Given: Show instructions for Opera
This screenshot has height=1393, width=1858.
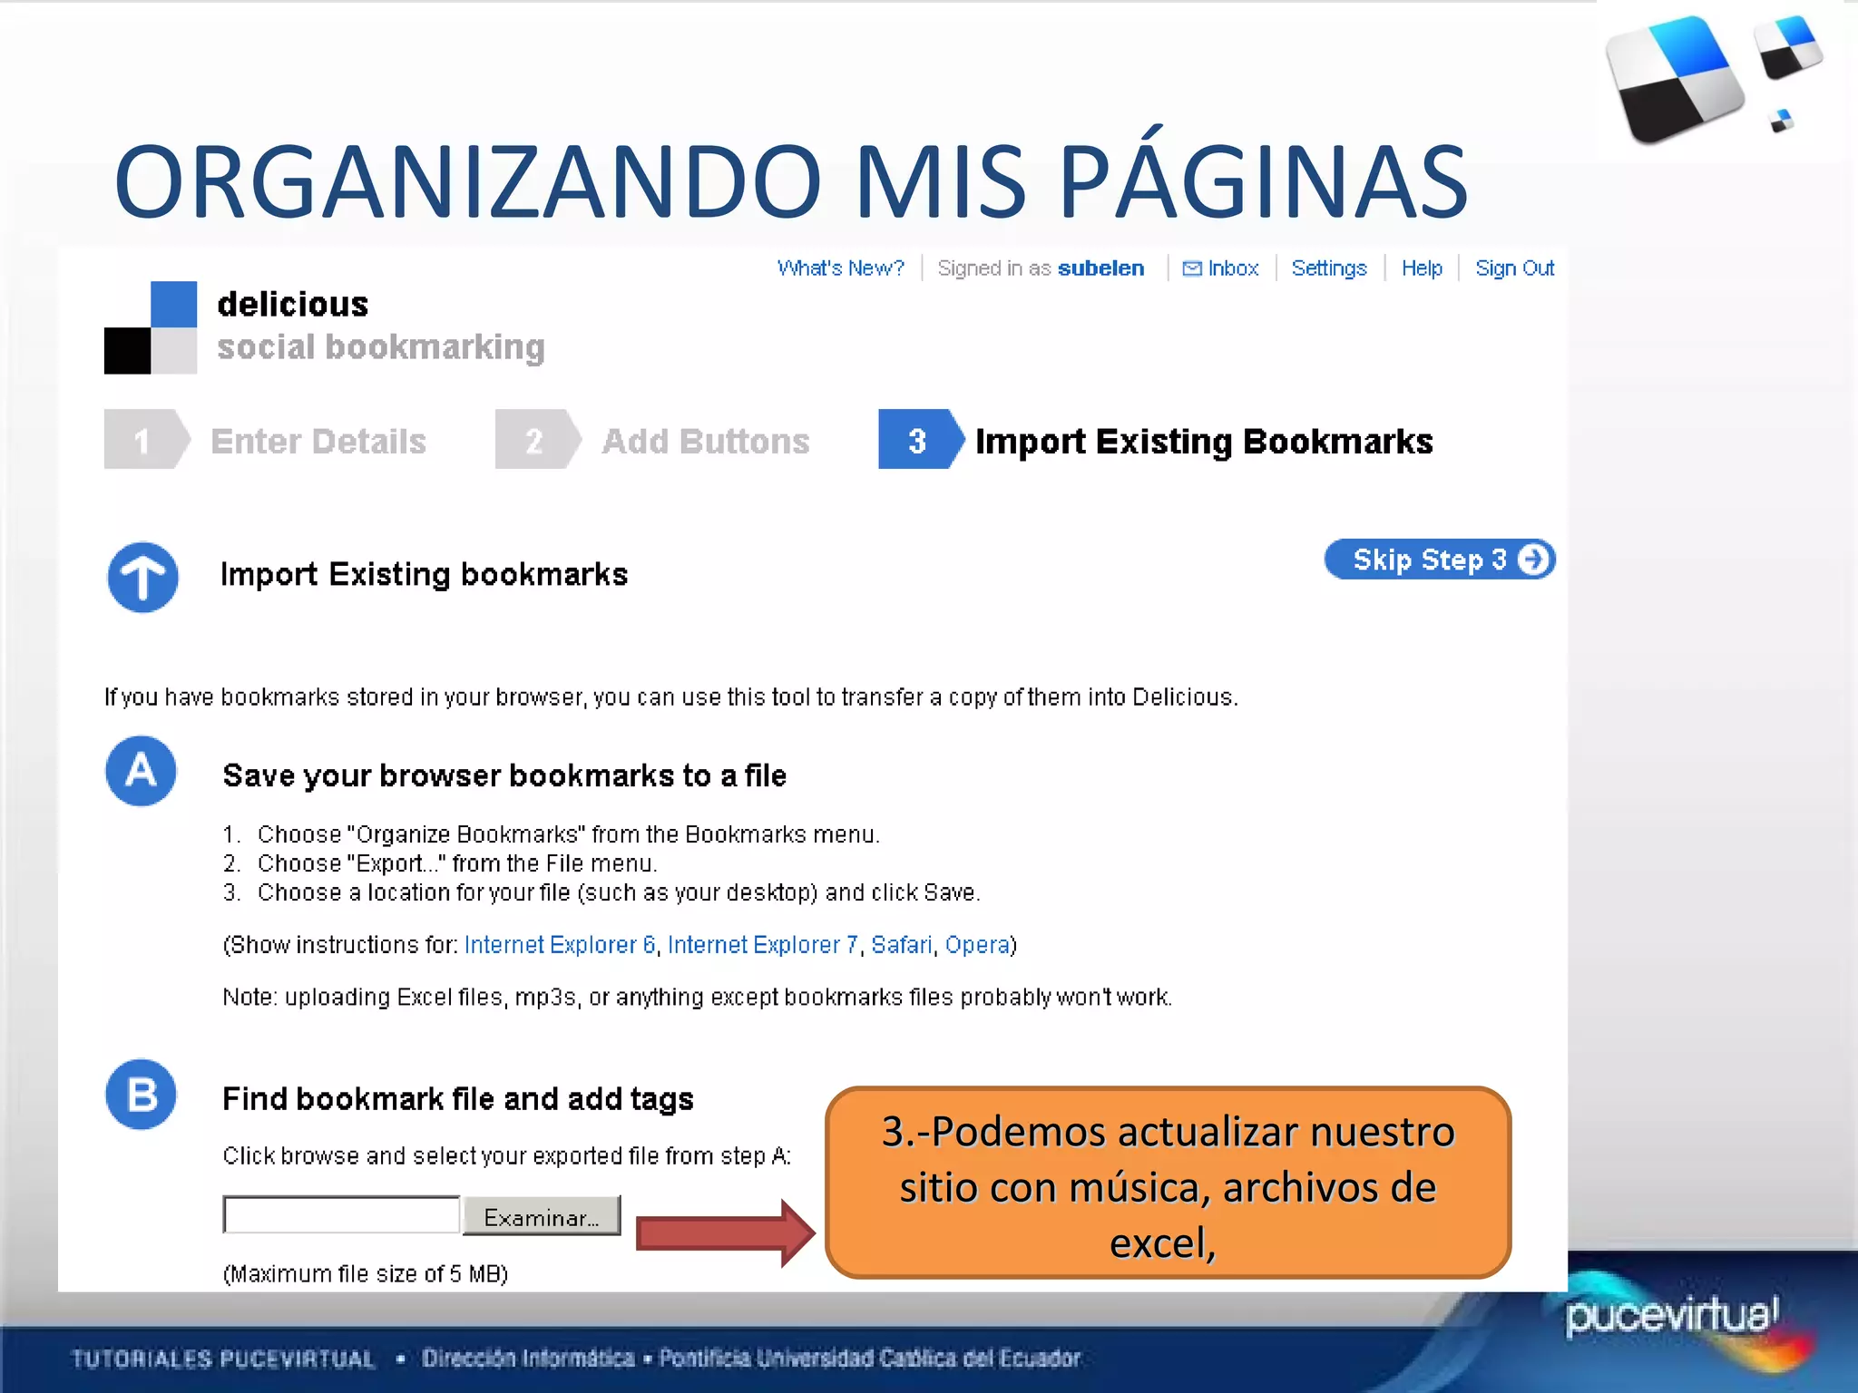Looking at the screenshot, I should pos(977,945).
